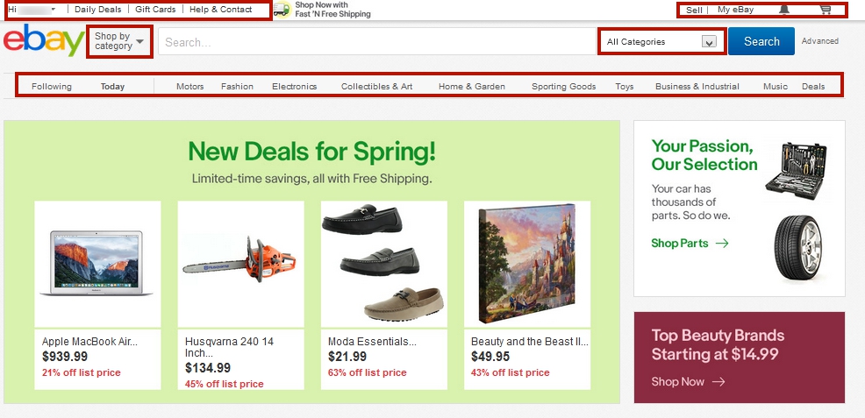
Task: Click the Shop Now arrow icon
Action: [718, 382]
